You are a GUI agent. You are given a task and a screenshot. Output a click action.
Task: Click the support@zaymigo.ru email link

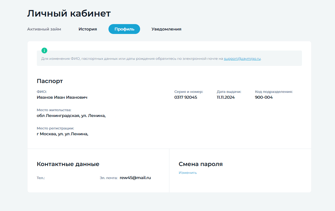click(242, 59)
